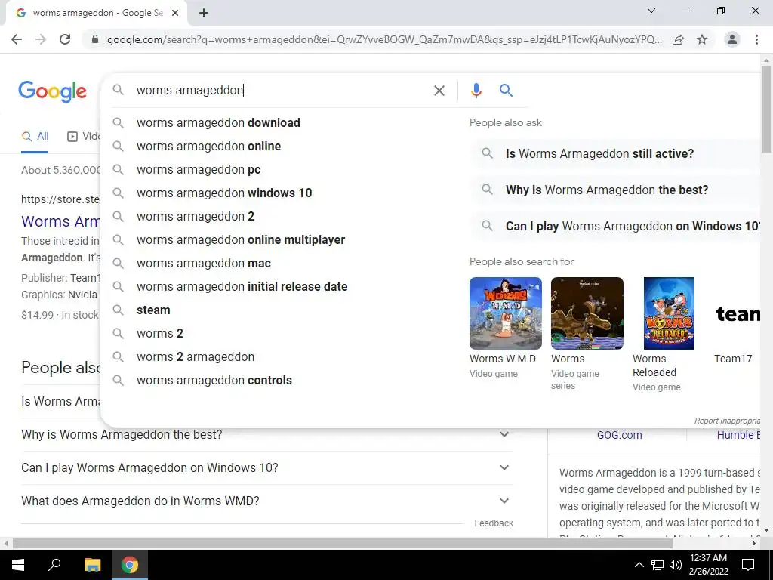Click inside the search input field

coord(281,91)
